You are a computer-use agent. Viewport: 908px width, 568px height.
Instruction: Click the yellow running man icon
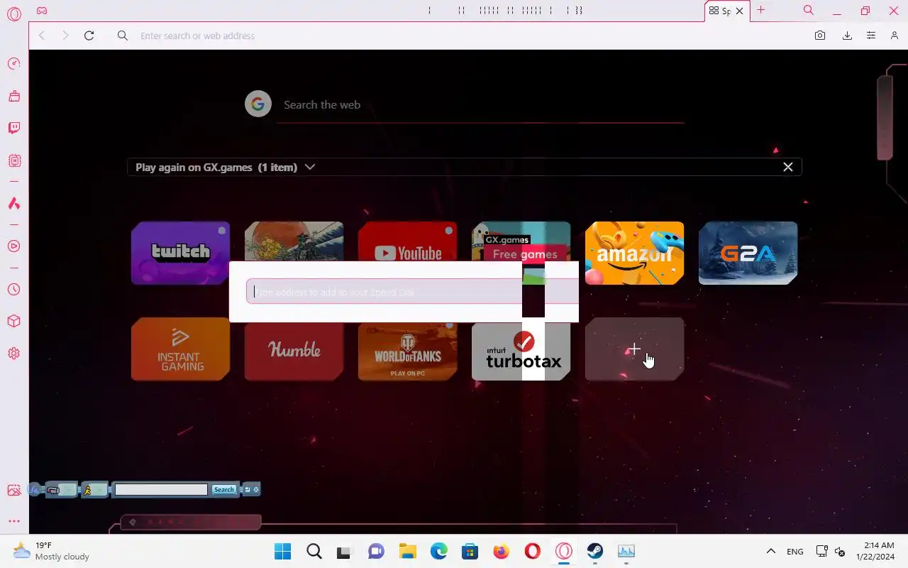click(88, 489)
